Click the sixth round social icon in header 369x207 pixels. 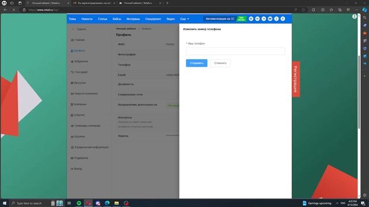[283, 19]
